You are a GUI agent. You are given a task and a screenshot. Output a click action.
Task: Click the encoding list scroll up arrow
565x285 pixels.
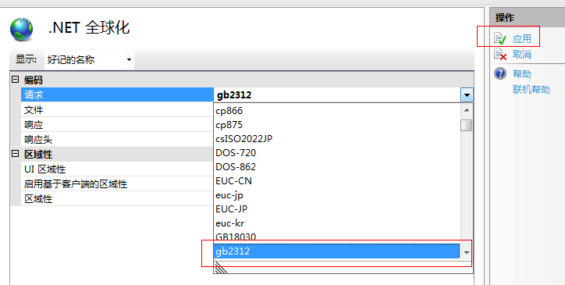tap(467, 110)
